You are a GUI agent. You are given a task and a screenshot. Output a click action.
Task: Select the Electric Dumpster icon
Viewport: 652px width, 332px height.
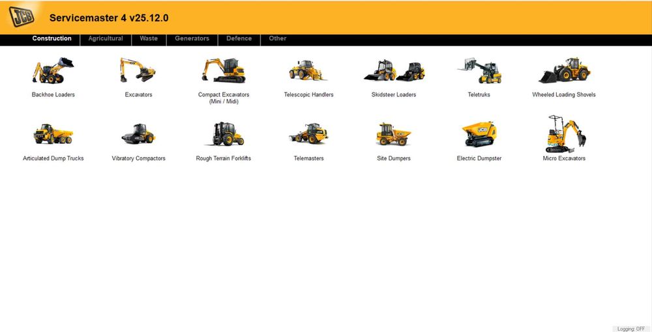pos(479,134)
